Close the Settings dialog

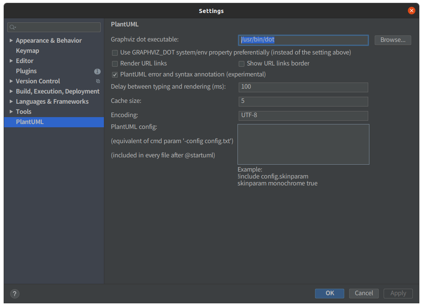point(411,11)
